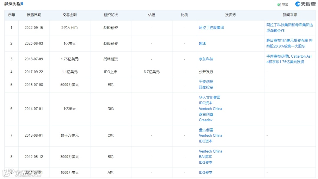The width and height of the screenshot is (318, 179).
Task: Open IDG资本 link in A轮 row
Action: pos(206,173)
